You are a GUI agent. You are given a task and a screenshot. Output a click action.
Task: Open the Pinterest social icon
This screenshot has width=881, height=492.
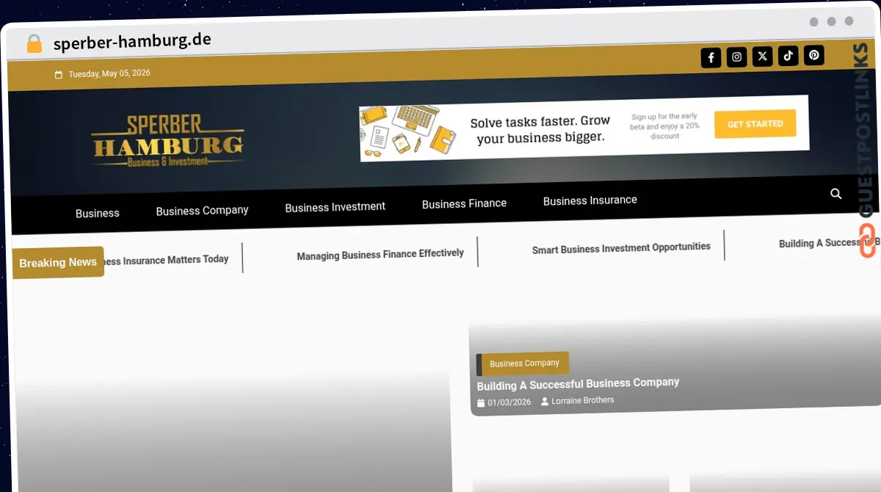point(813,55)
